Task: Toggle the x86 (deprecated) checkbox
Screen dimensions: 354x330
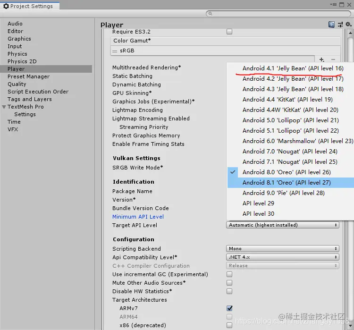Action: pos(229,325)
